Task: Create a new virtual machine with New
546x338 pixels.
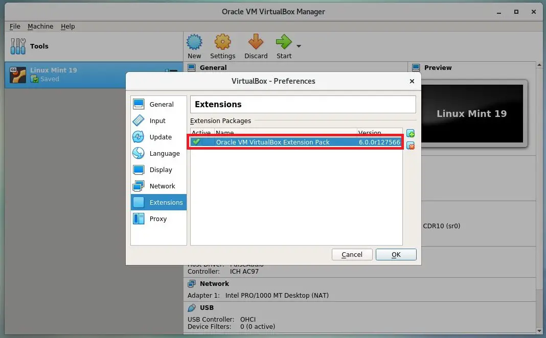Action: [x=194, y=46]
